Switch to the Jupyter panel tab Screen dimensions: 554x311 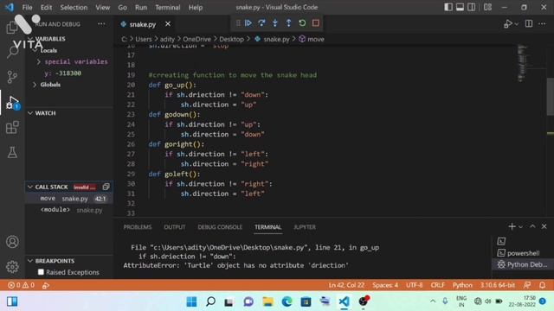pyautogui.click(x=304, y=227)
